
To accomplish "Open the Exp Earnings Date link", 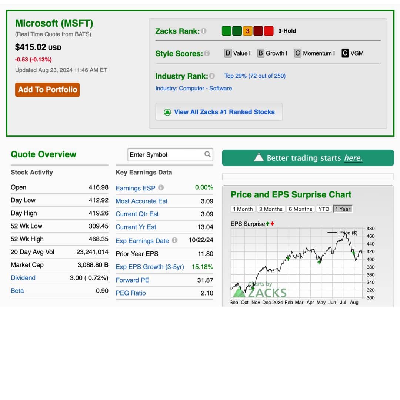I will pyautogui.click(x=142, y=241).
